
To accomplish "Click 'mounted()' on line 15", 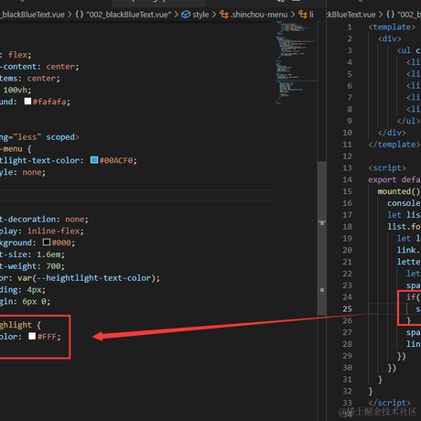I will (399, 191).
